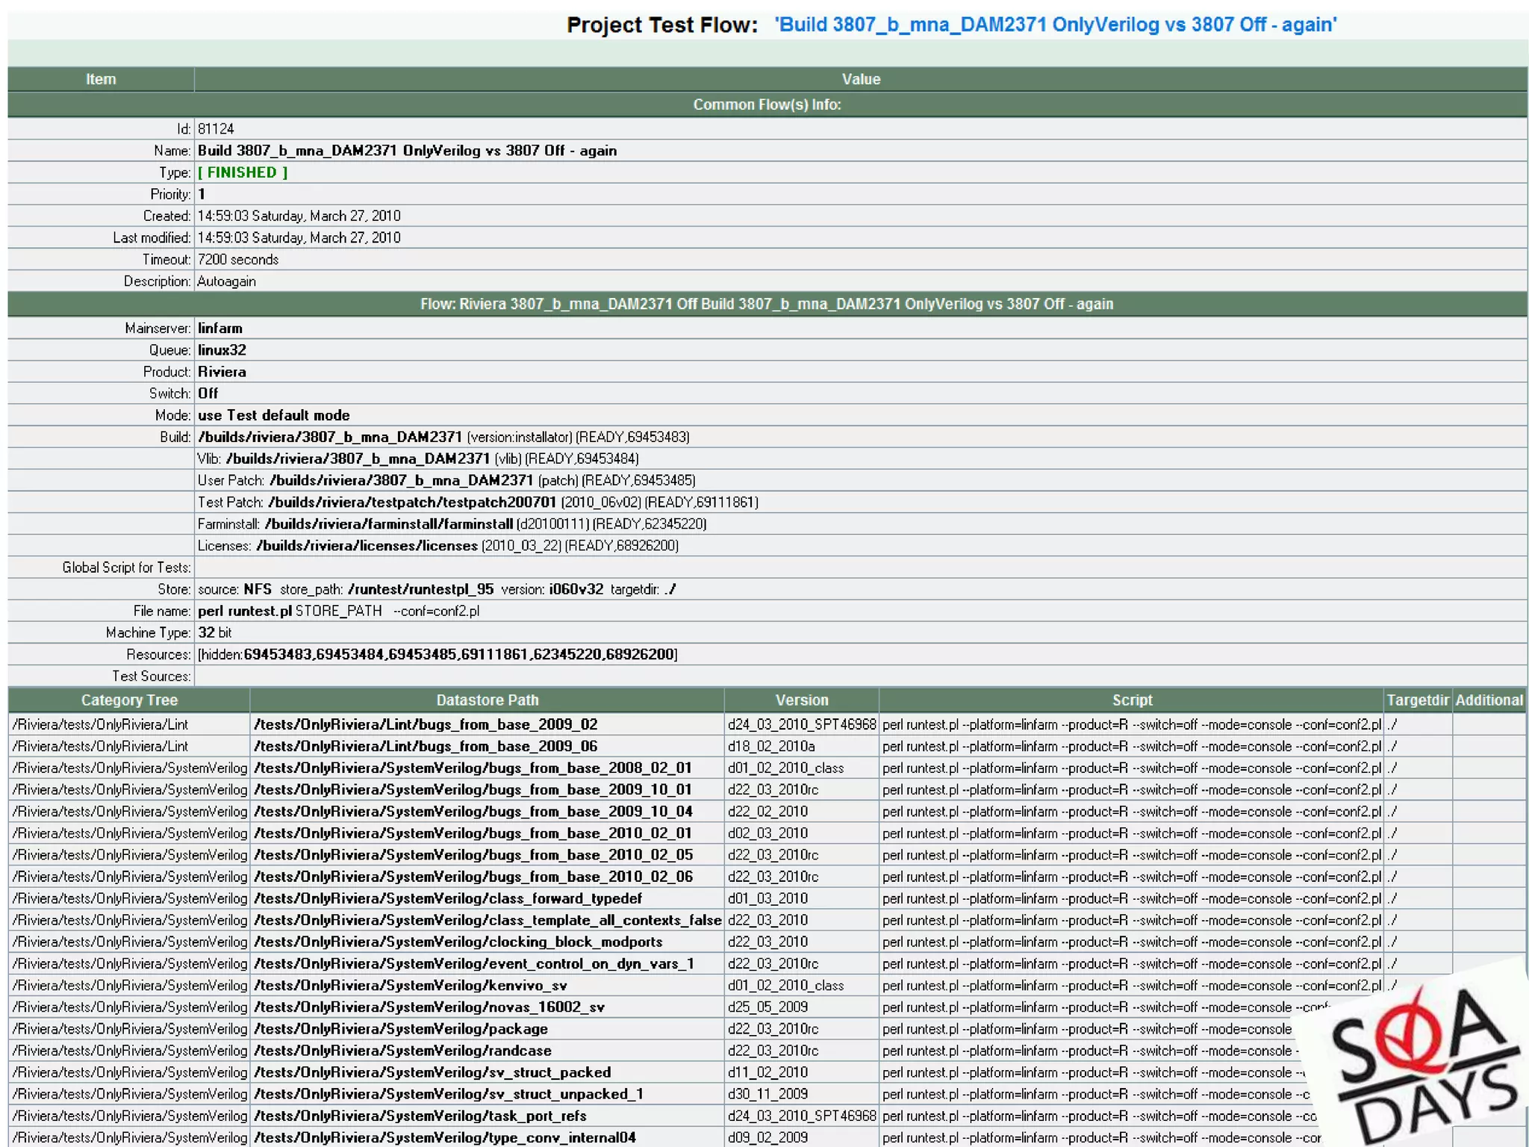Screen dimensions: 1529x1147
Task: Open the SystemVerilog/kenvivo_sv datastore path
Action: click(410, 985)
